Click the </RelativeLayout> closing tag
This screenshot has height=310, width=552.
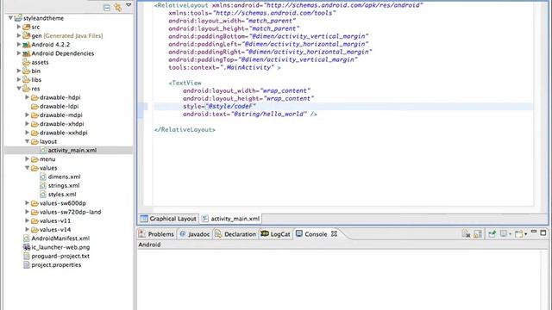click(185, 129)
